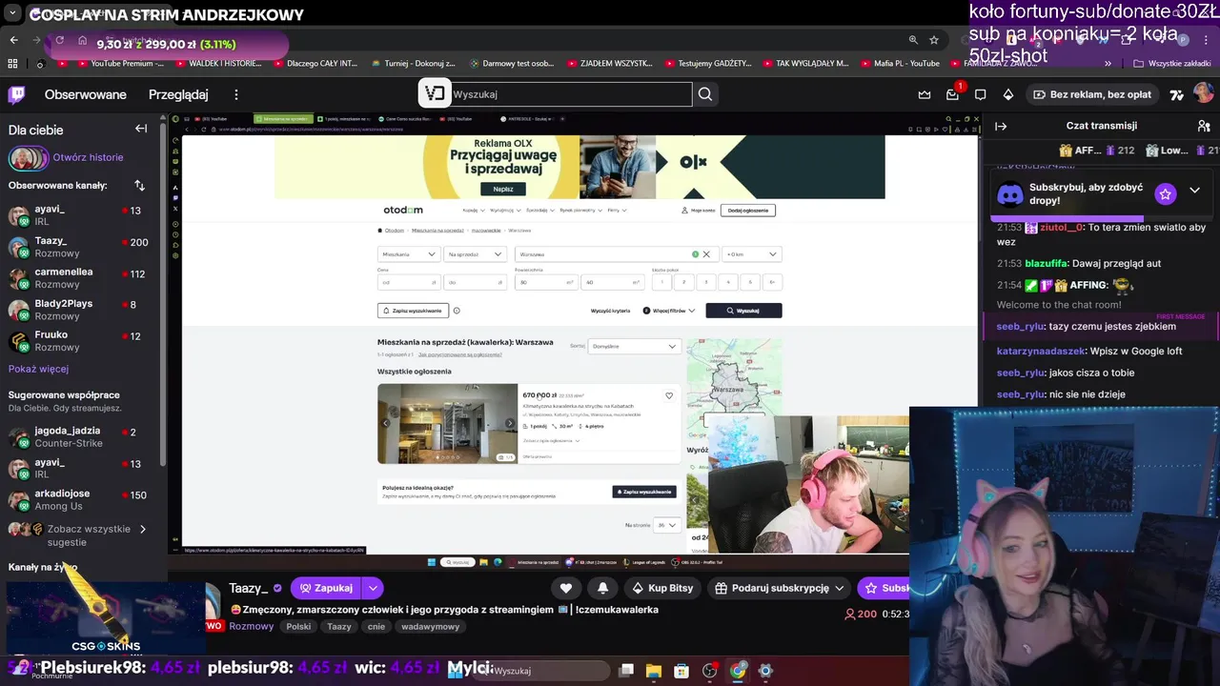
Task: Collapse the chat panel arrow
Action: tap(1001, 126)
